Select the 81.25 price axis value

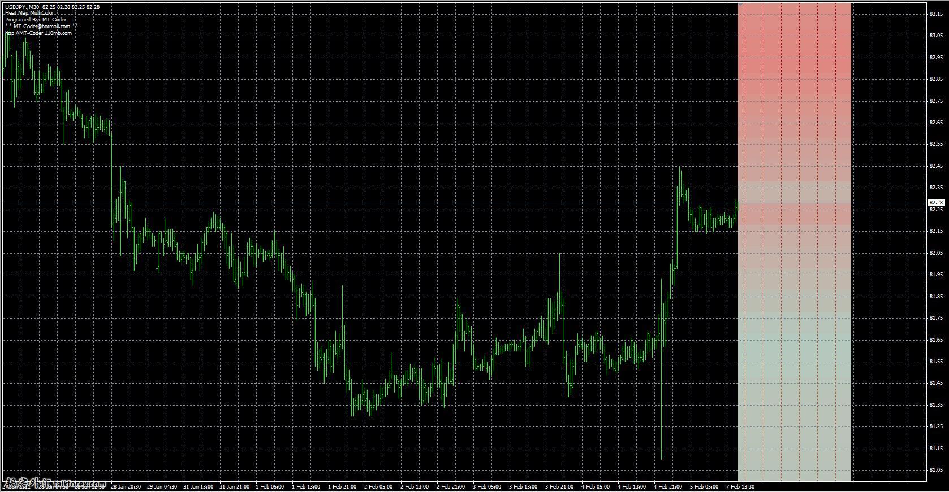(936, 426)
